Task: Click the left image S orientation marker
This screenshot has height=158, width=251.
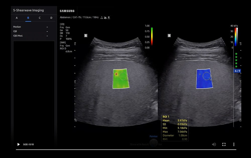Action: 86,36
